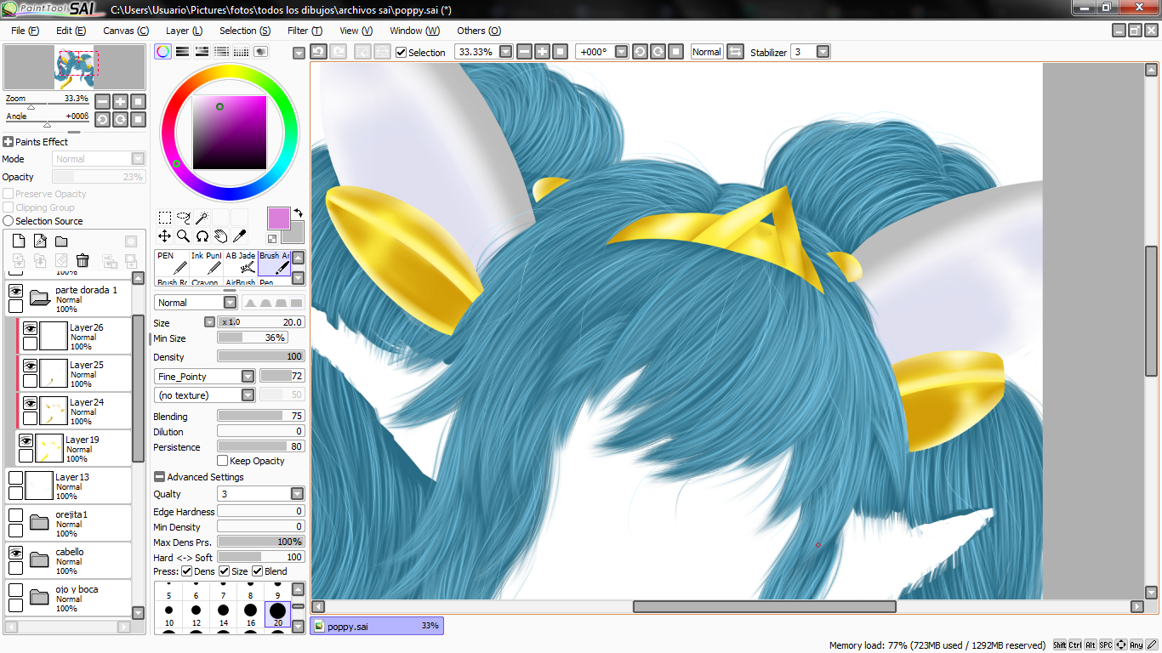
Task: Expand the Paints Effect section
Action: 9,142
